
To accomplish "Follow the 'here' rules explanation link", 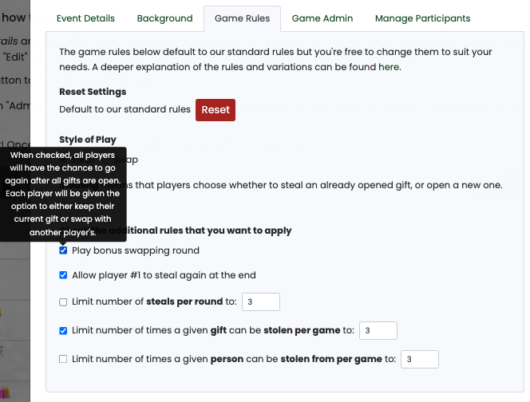I will pos(389,67).
